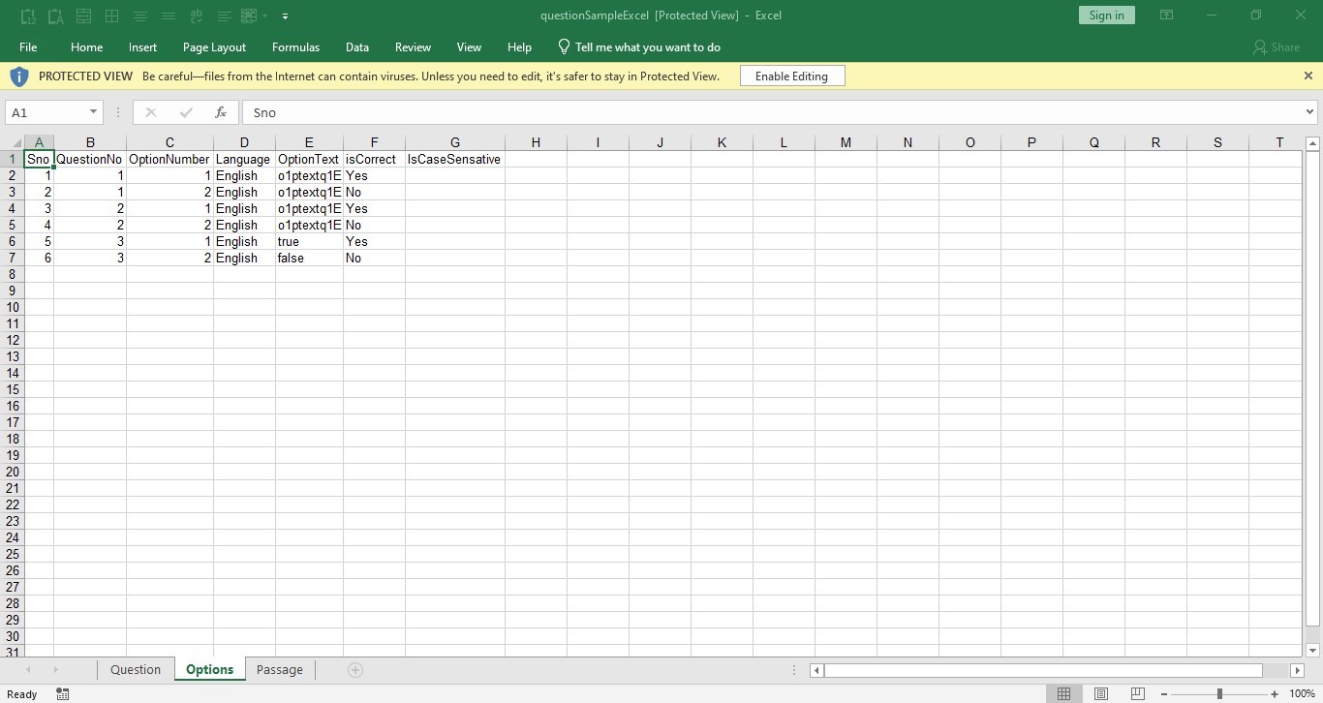1323x703 pixels.
Task: Open the Help ribbon tab
Action: click(x=519, y=46)
